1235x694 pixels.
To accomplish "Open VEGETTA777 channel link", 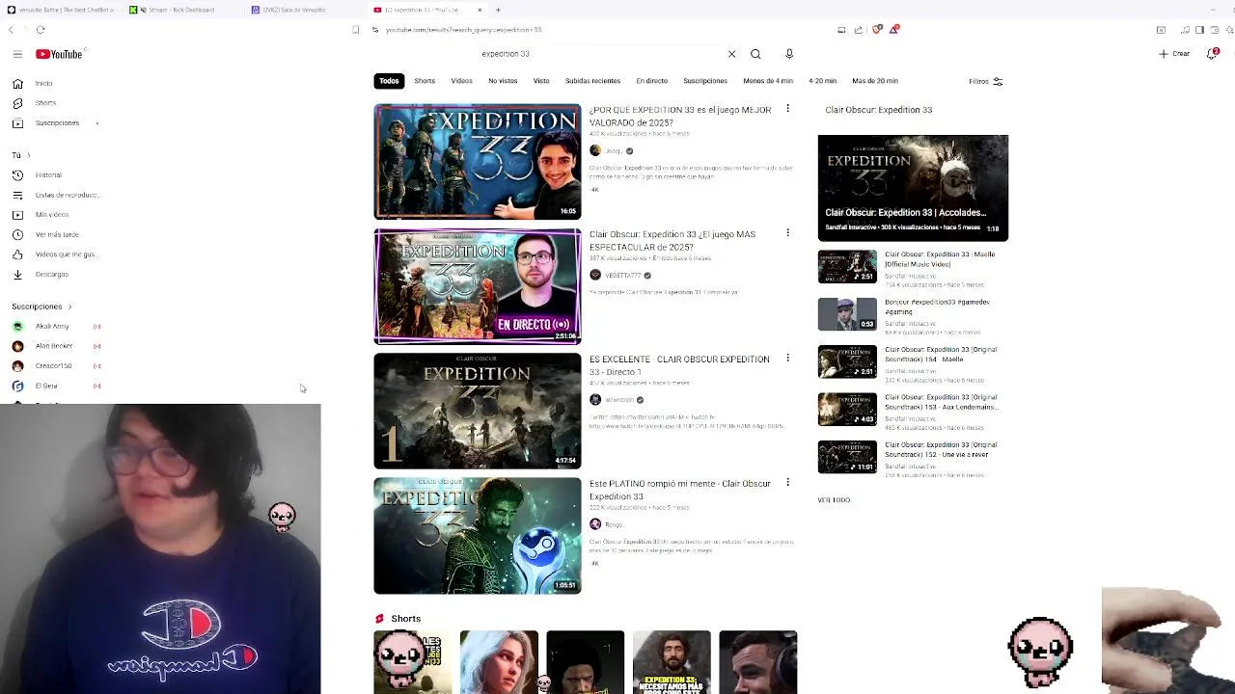I will coord(622,275).
